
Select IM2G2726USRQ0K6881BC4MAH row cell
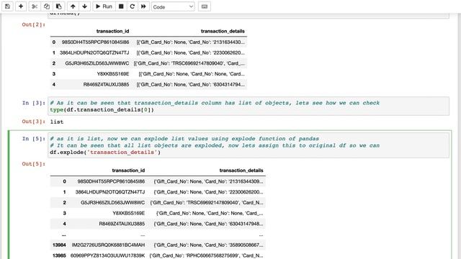(x=108, y=245)
